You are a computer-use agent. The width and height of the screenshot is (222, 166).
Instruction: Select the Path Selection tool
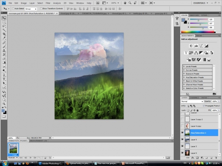click(x=4, y=83)
